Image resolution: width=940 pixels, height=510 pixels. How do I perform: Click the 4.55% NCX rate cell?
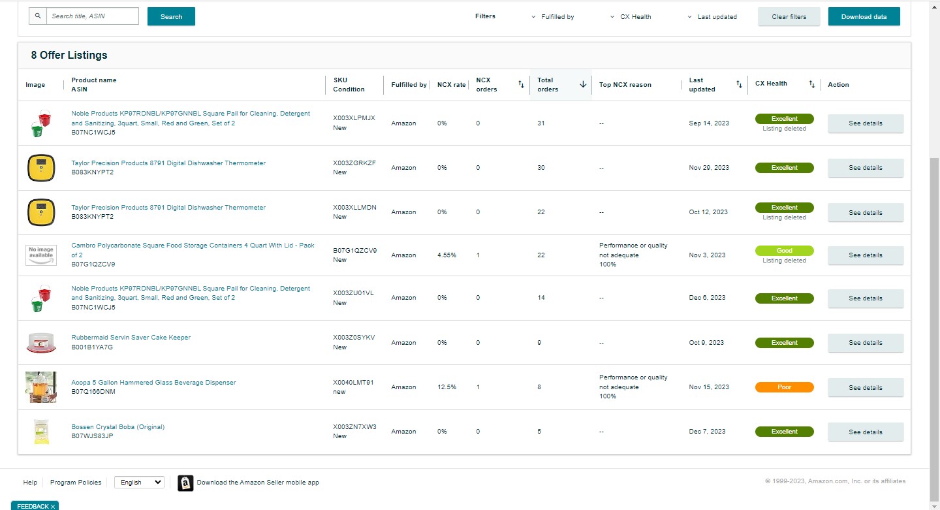446,255
